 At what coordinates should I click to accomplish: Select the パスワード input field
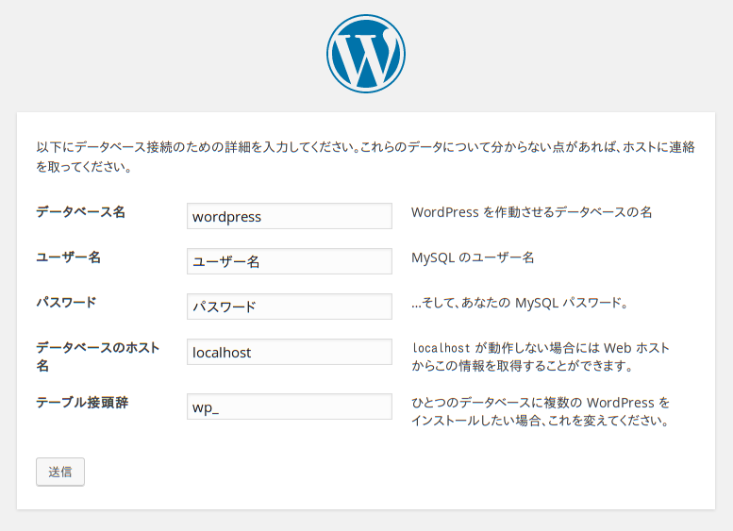290,307
